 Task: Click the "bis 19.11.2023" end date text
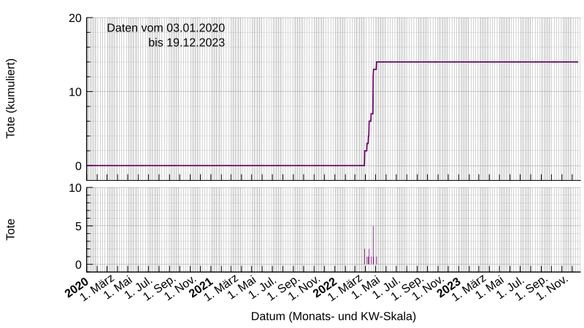click(x=186, y=42)
